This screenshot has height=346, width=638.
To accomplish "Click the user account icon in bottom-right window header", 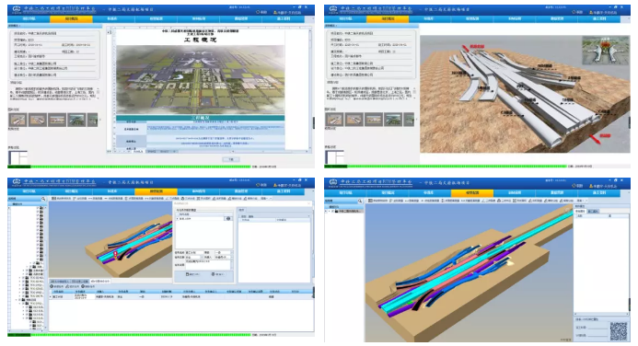I will click(591, 186).
